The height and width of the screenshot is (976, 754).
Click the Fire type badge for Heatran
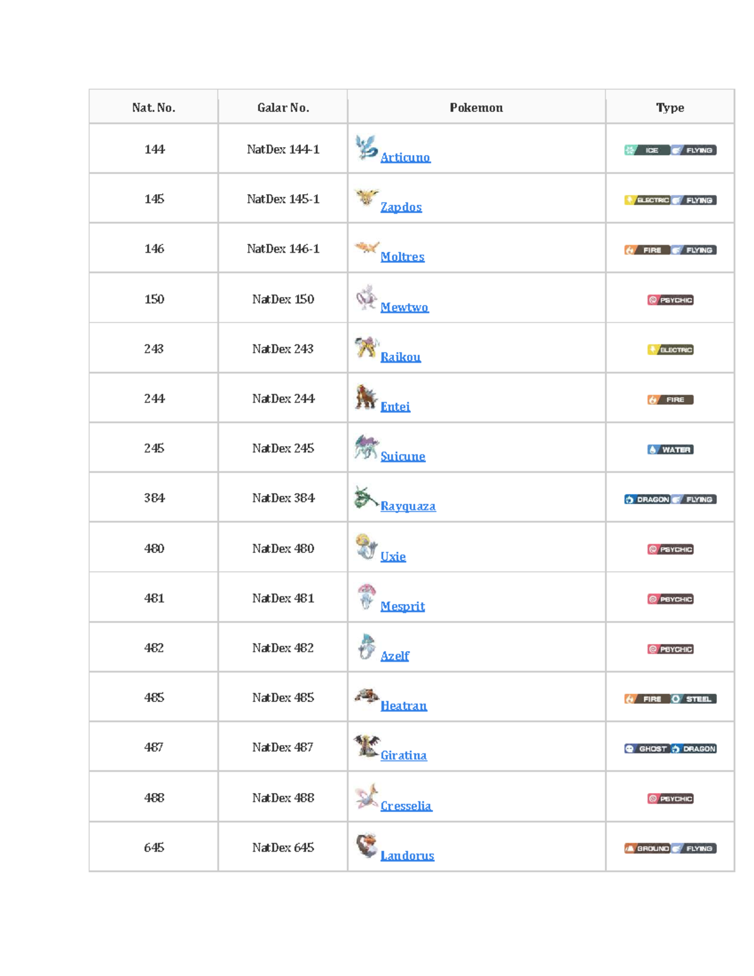(x=647, y=699)
